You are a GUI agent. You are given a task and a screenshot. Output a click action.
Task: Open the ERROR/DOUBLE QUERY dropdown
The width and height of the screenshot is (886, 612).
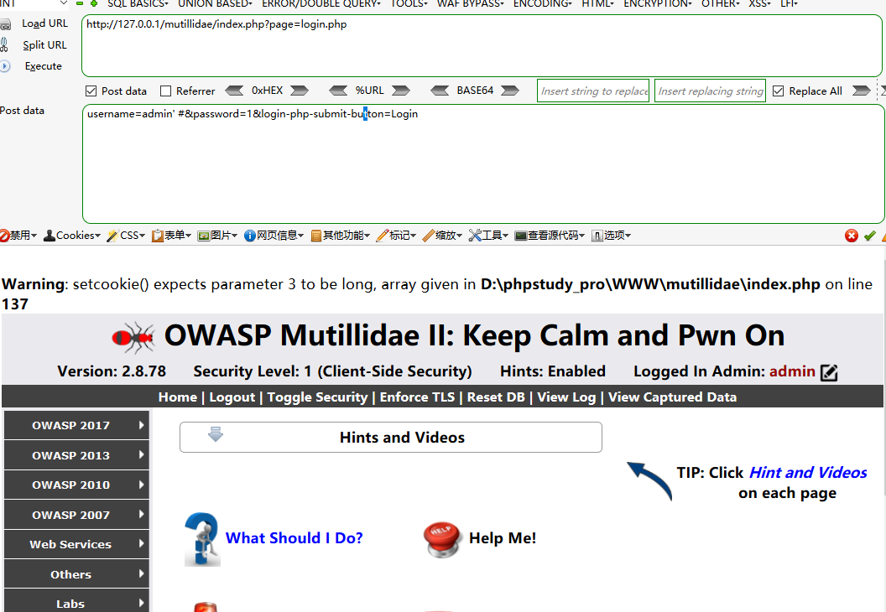point(321,3)
